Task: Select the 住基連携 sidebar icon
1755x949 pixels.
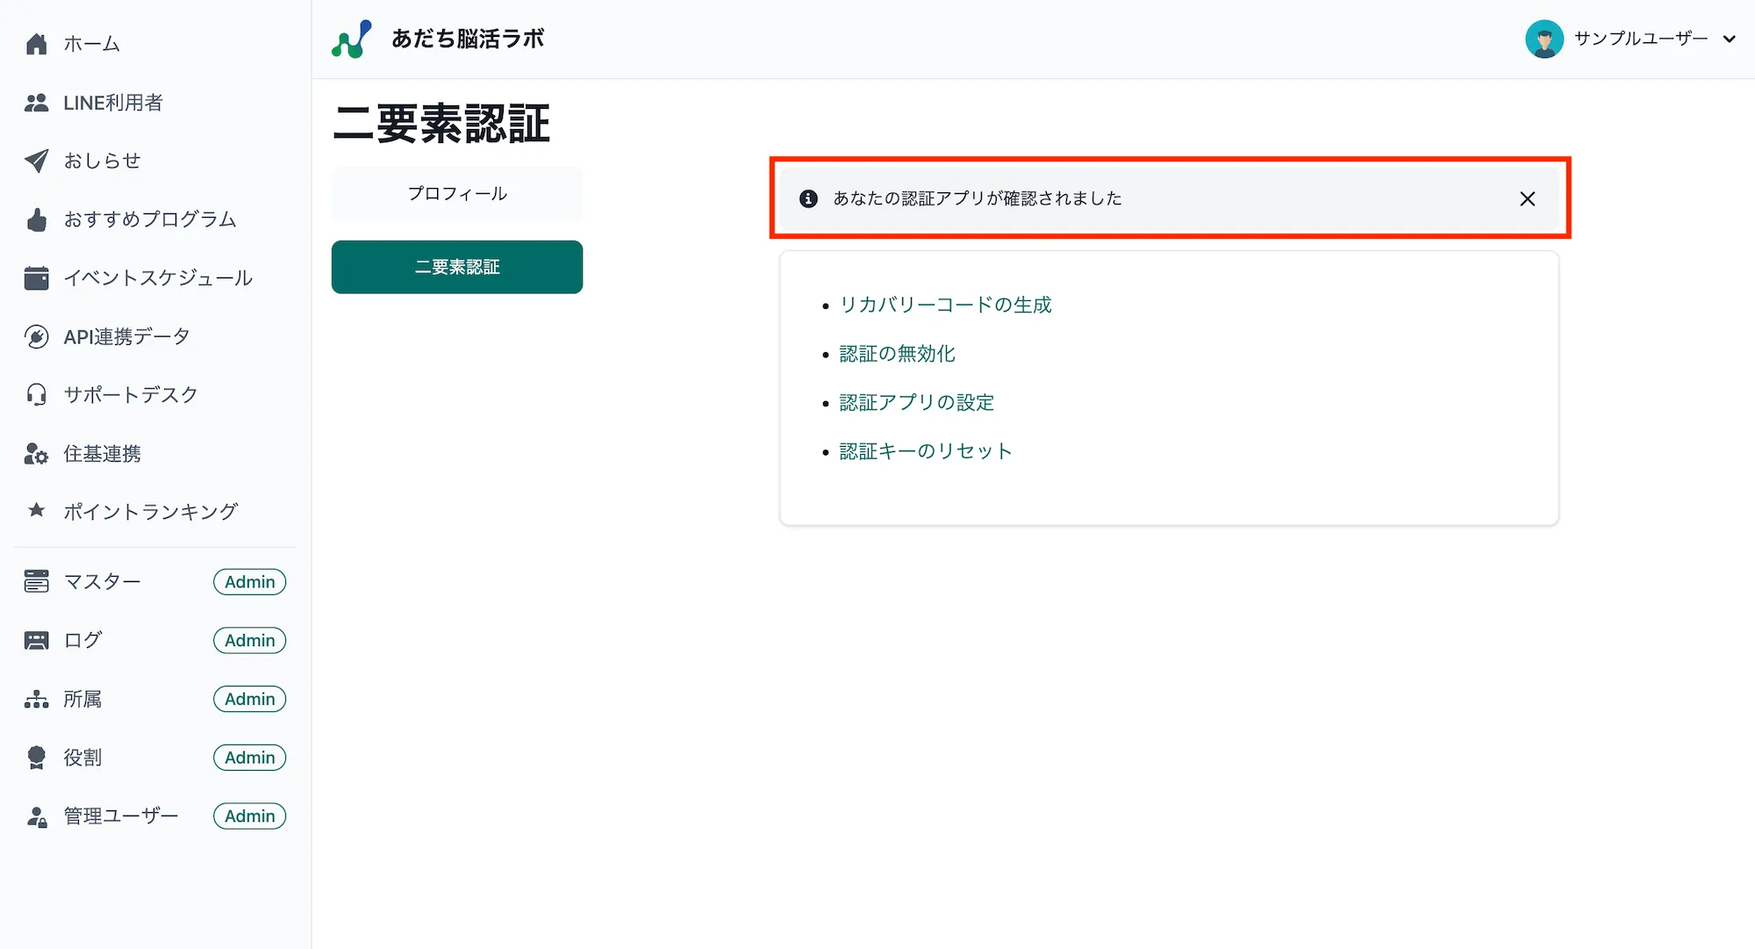Action: [36, 453]
